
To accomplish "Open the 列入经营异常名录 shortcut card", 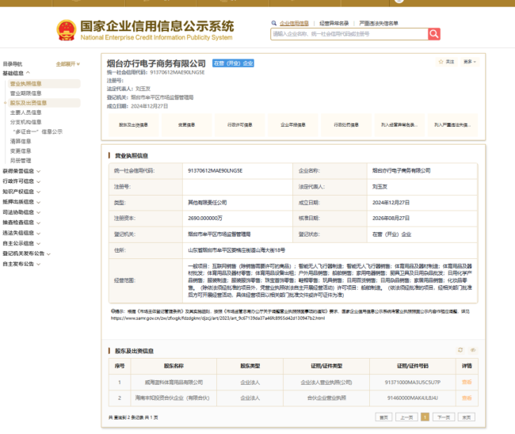I will click(x=399, y=125).
